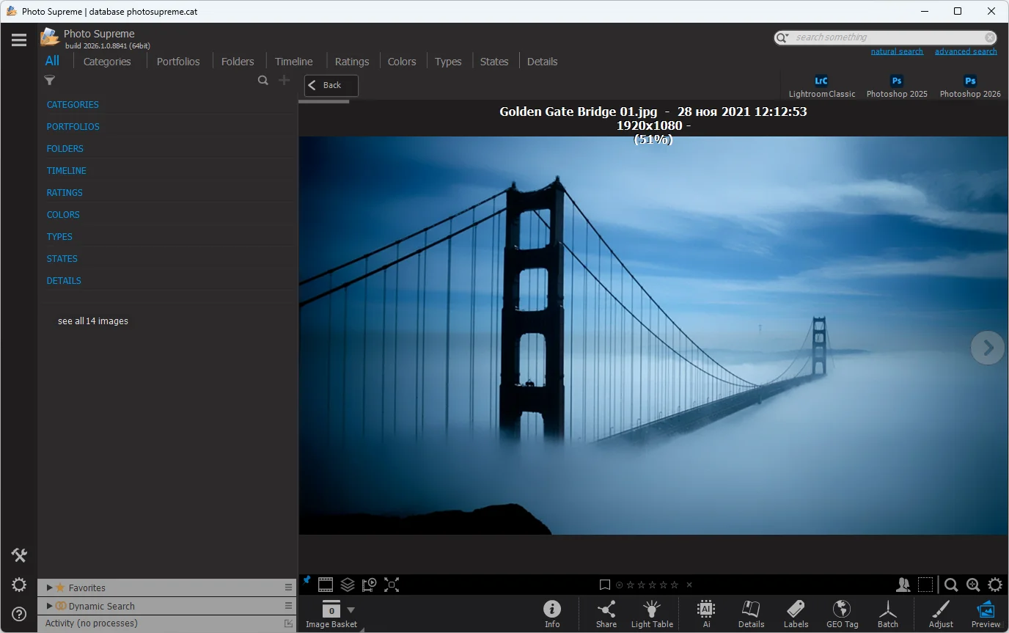The width and height of the screenshot is (1009, 633).
Task: Open the Batch tool
Action: coord(887,613)
